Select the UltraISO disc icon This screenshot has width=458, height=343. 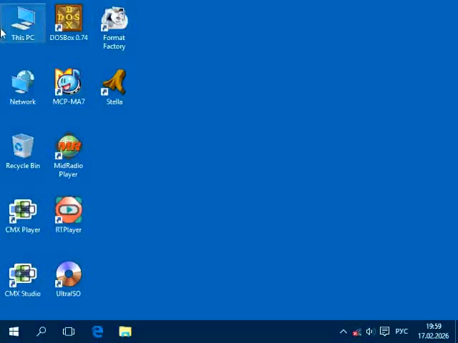(x=69, y=277)
